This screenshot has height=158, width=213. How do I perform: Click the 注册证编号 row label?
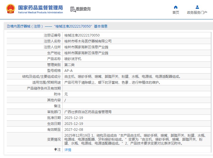coord(52,35)
